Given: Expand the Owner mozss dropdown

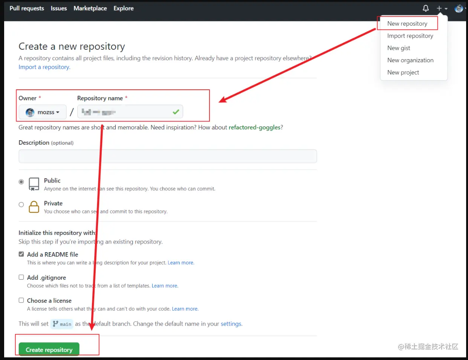Looking at the screenshot, I should coord(43,112).
